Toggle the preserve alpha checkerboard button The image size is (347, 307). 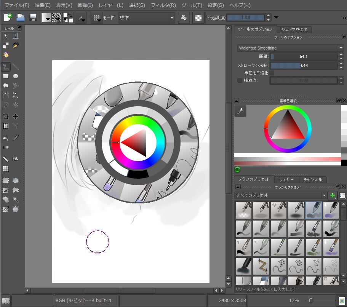(x=198, y=18)
